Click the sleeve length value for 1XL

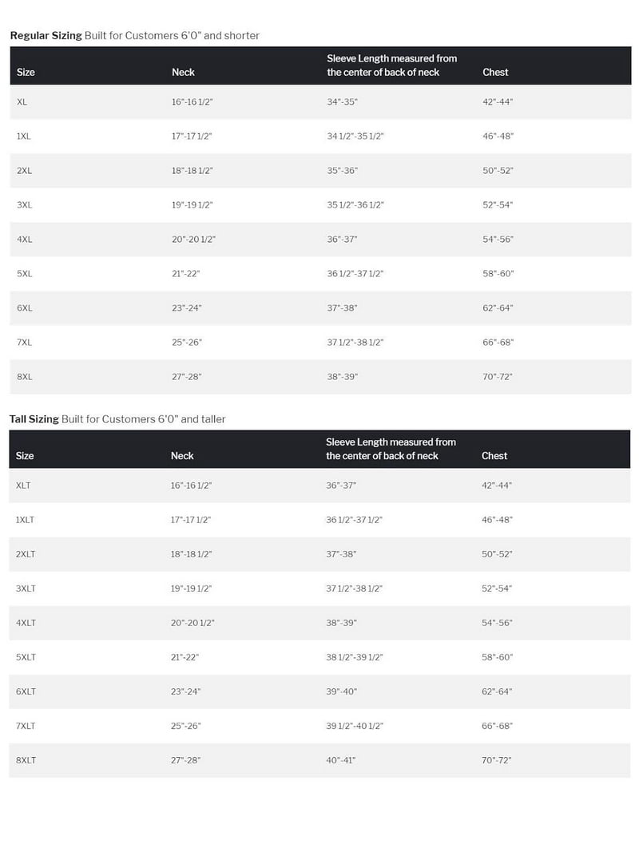355,137
